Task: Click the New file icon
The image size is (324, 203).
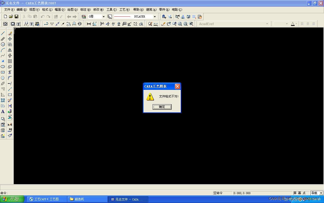Action: click(x=5, y=17)
